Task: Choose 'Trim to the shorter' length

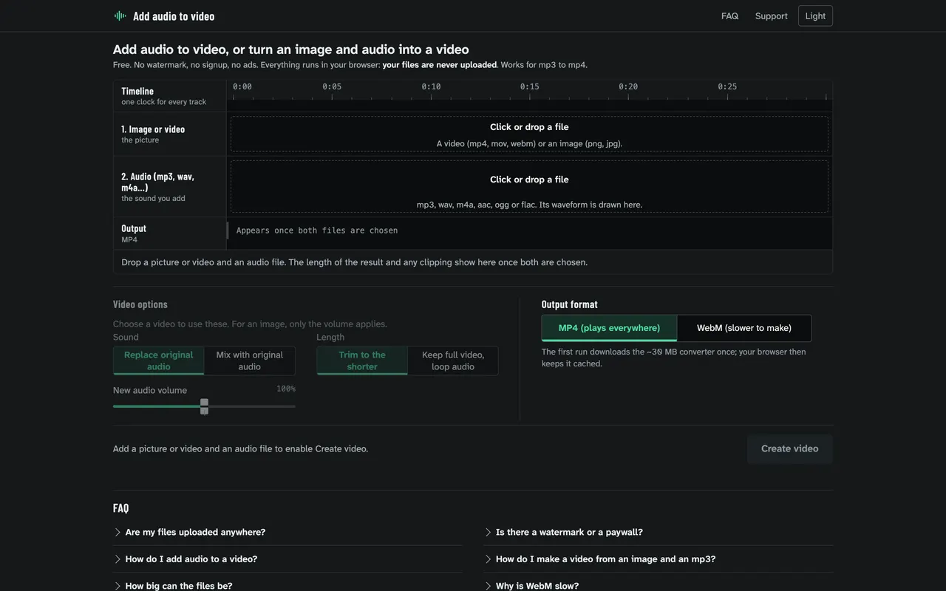Action: point(362,361)
